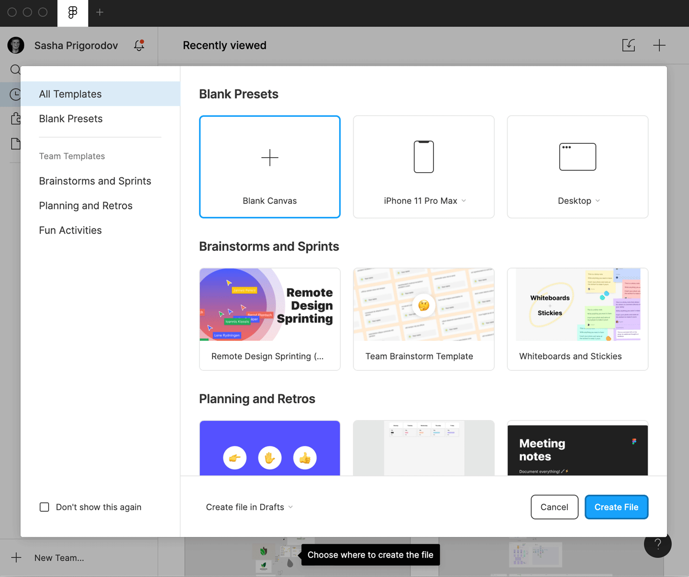Click the community plugin icon in sidebar
689x577 pixels.
point(15,119)
